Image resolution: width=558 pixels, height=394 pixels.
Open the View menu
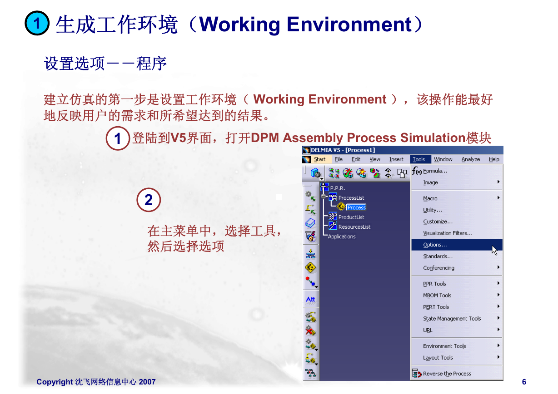375,159
